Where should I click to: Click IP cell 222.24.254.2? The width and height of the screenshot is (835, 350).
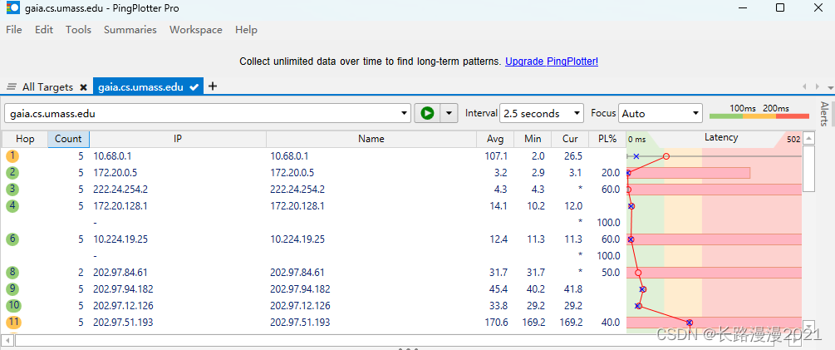(120, 189)
